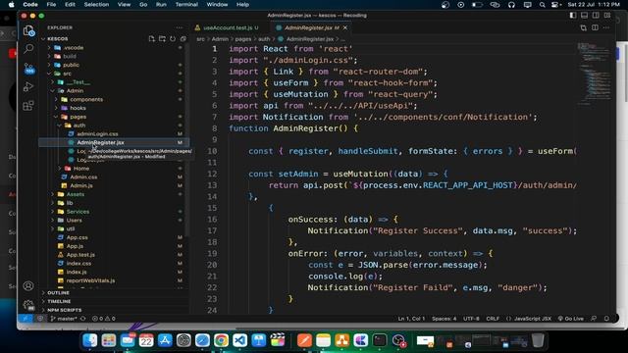628x353 pixels.
Task: Open Visual Studio Code from the dock
Action: pos(239,340)
